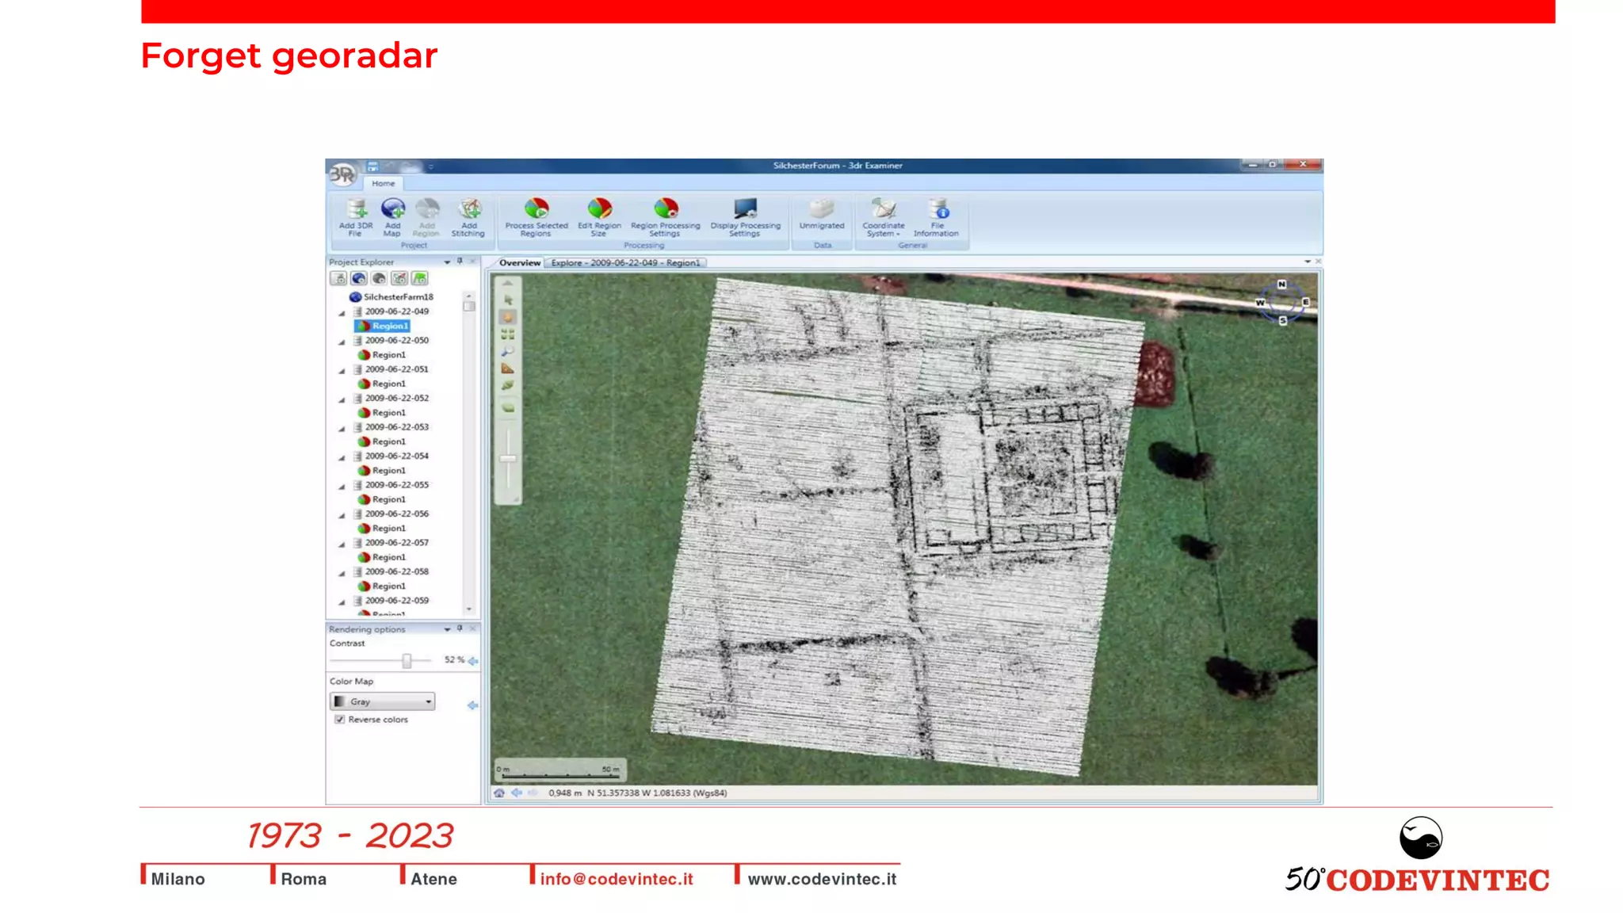
Task: Switch to the Overview tab
Action: pyautogui.click(x=519, y=262)
